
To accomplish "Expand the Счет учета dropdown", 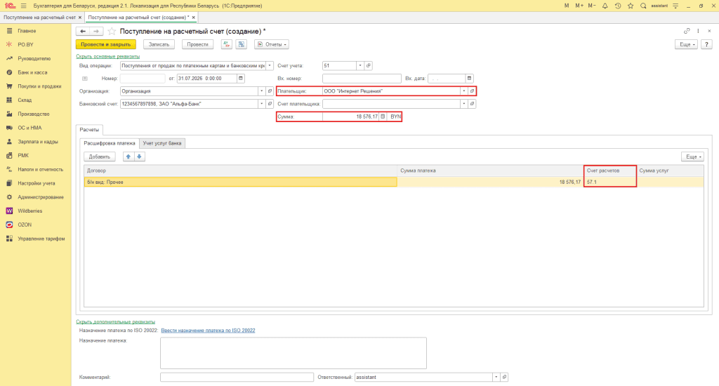I will (360, 65).
